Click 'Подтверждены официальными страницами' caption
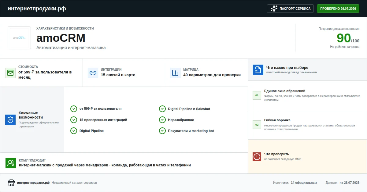The image size is (367, 192). coord(39,124)
